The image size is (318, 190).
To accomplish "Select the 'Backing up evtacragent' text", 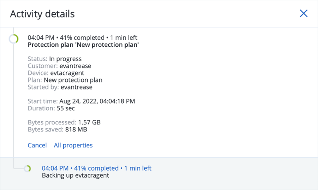I will coord(75,175).
